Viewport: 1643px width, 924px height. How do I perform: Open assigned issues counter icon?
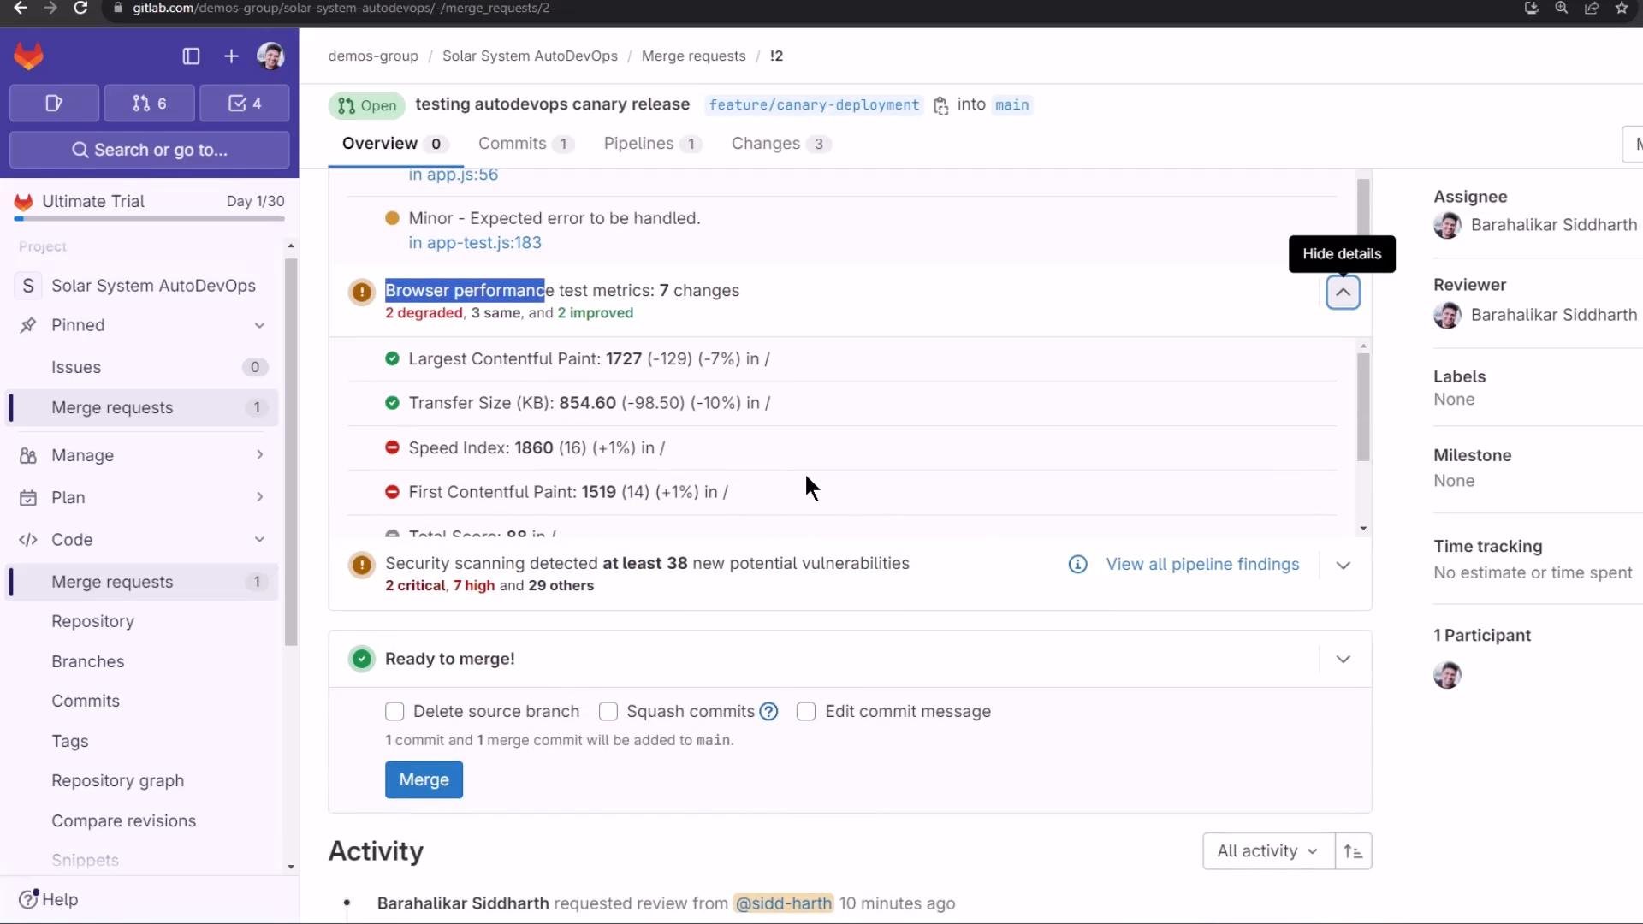pos(54,104)
